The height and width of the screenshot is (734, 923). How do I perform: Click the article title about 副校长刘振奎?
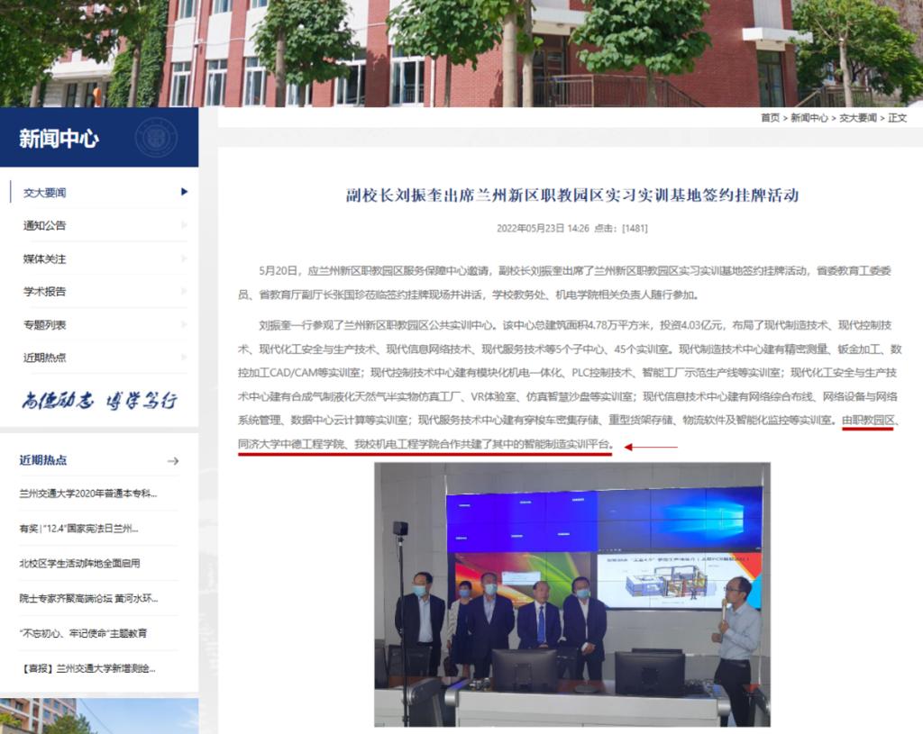tap(572, 195)
